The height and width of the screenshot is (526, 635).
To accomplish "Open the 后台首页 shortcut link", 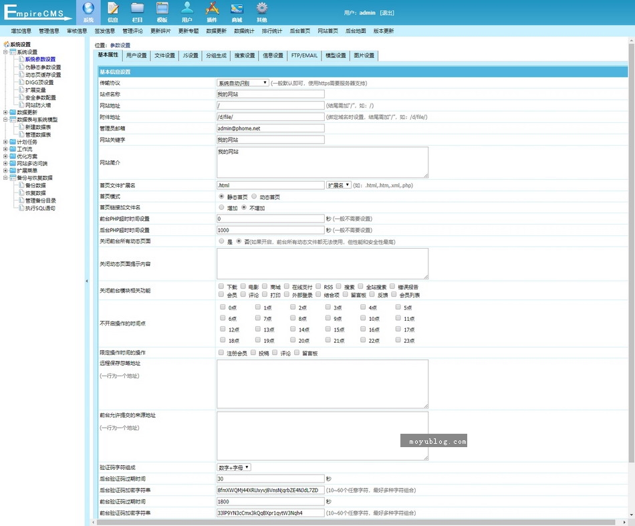I will (300, 31).
